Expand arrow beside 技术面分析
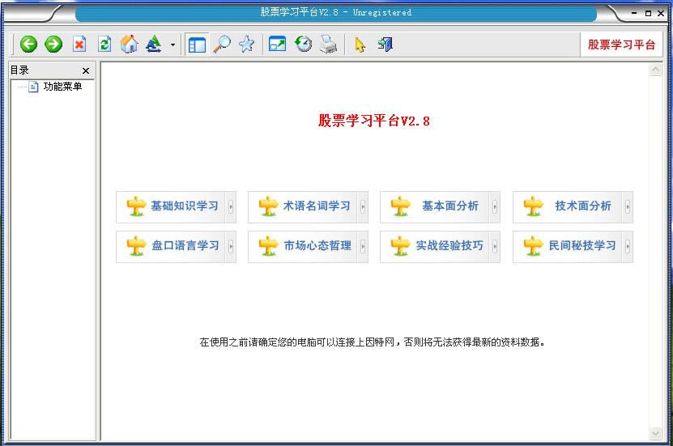The image size is (673, 446). coord(627,207)
